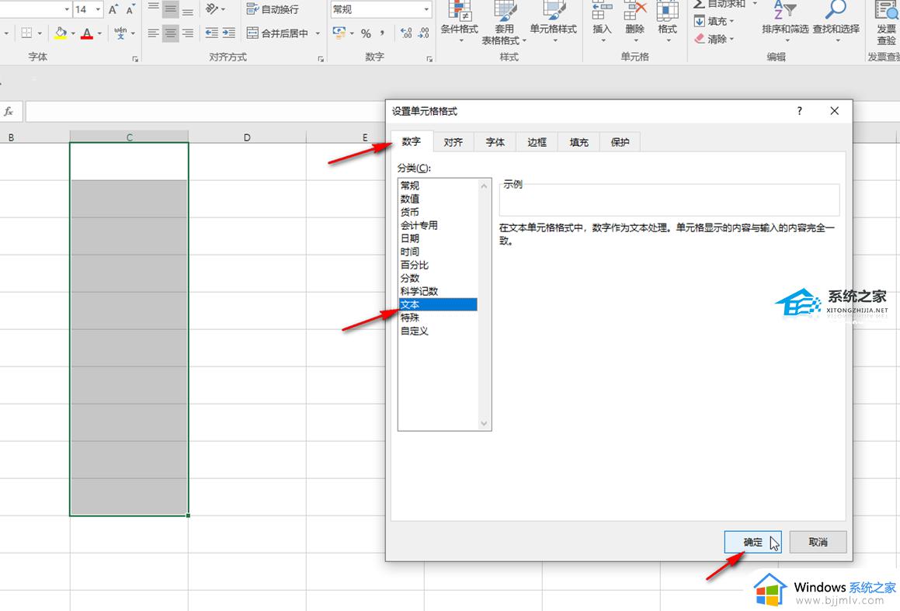Apply the red font color
This screenshot has width=900, height=611.
coord(87,33)
